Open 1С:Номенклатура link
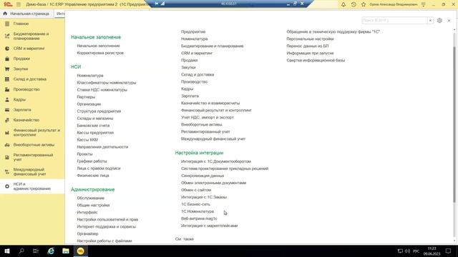The image size is (458, 257). (x=198, y=211)
